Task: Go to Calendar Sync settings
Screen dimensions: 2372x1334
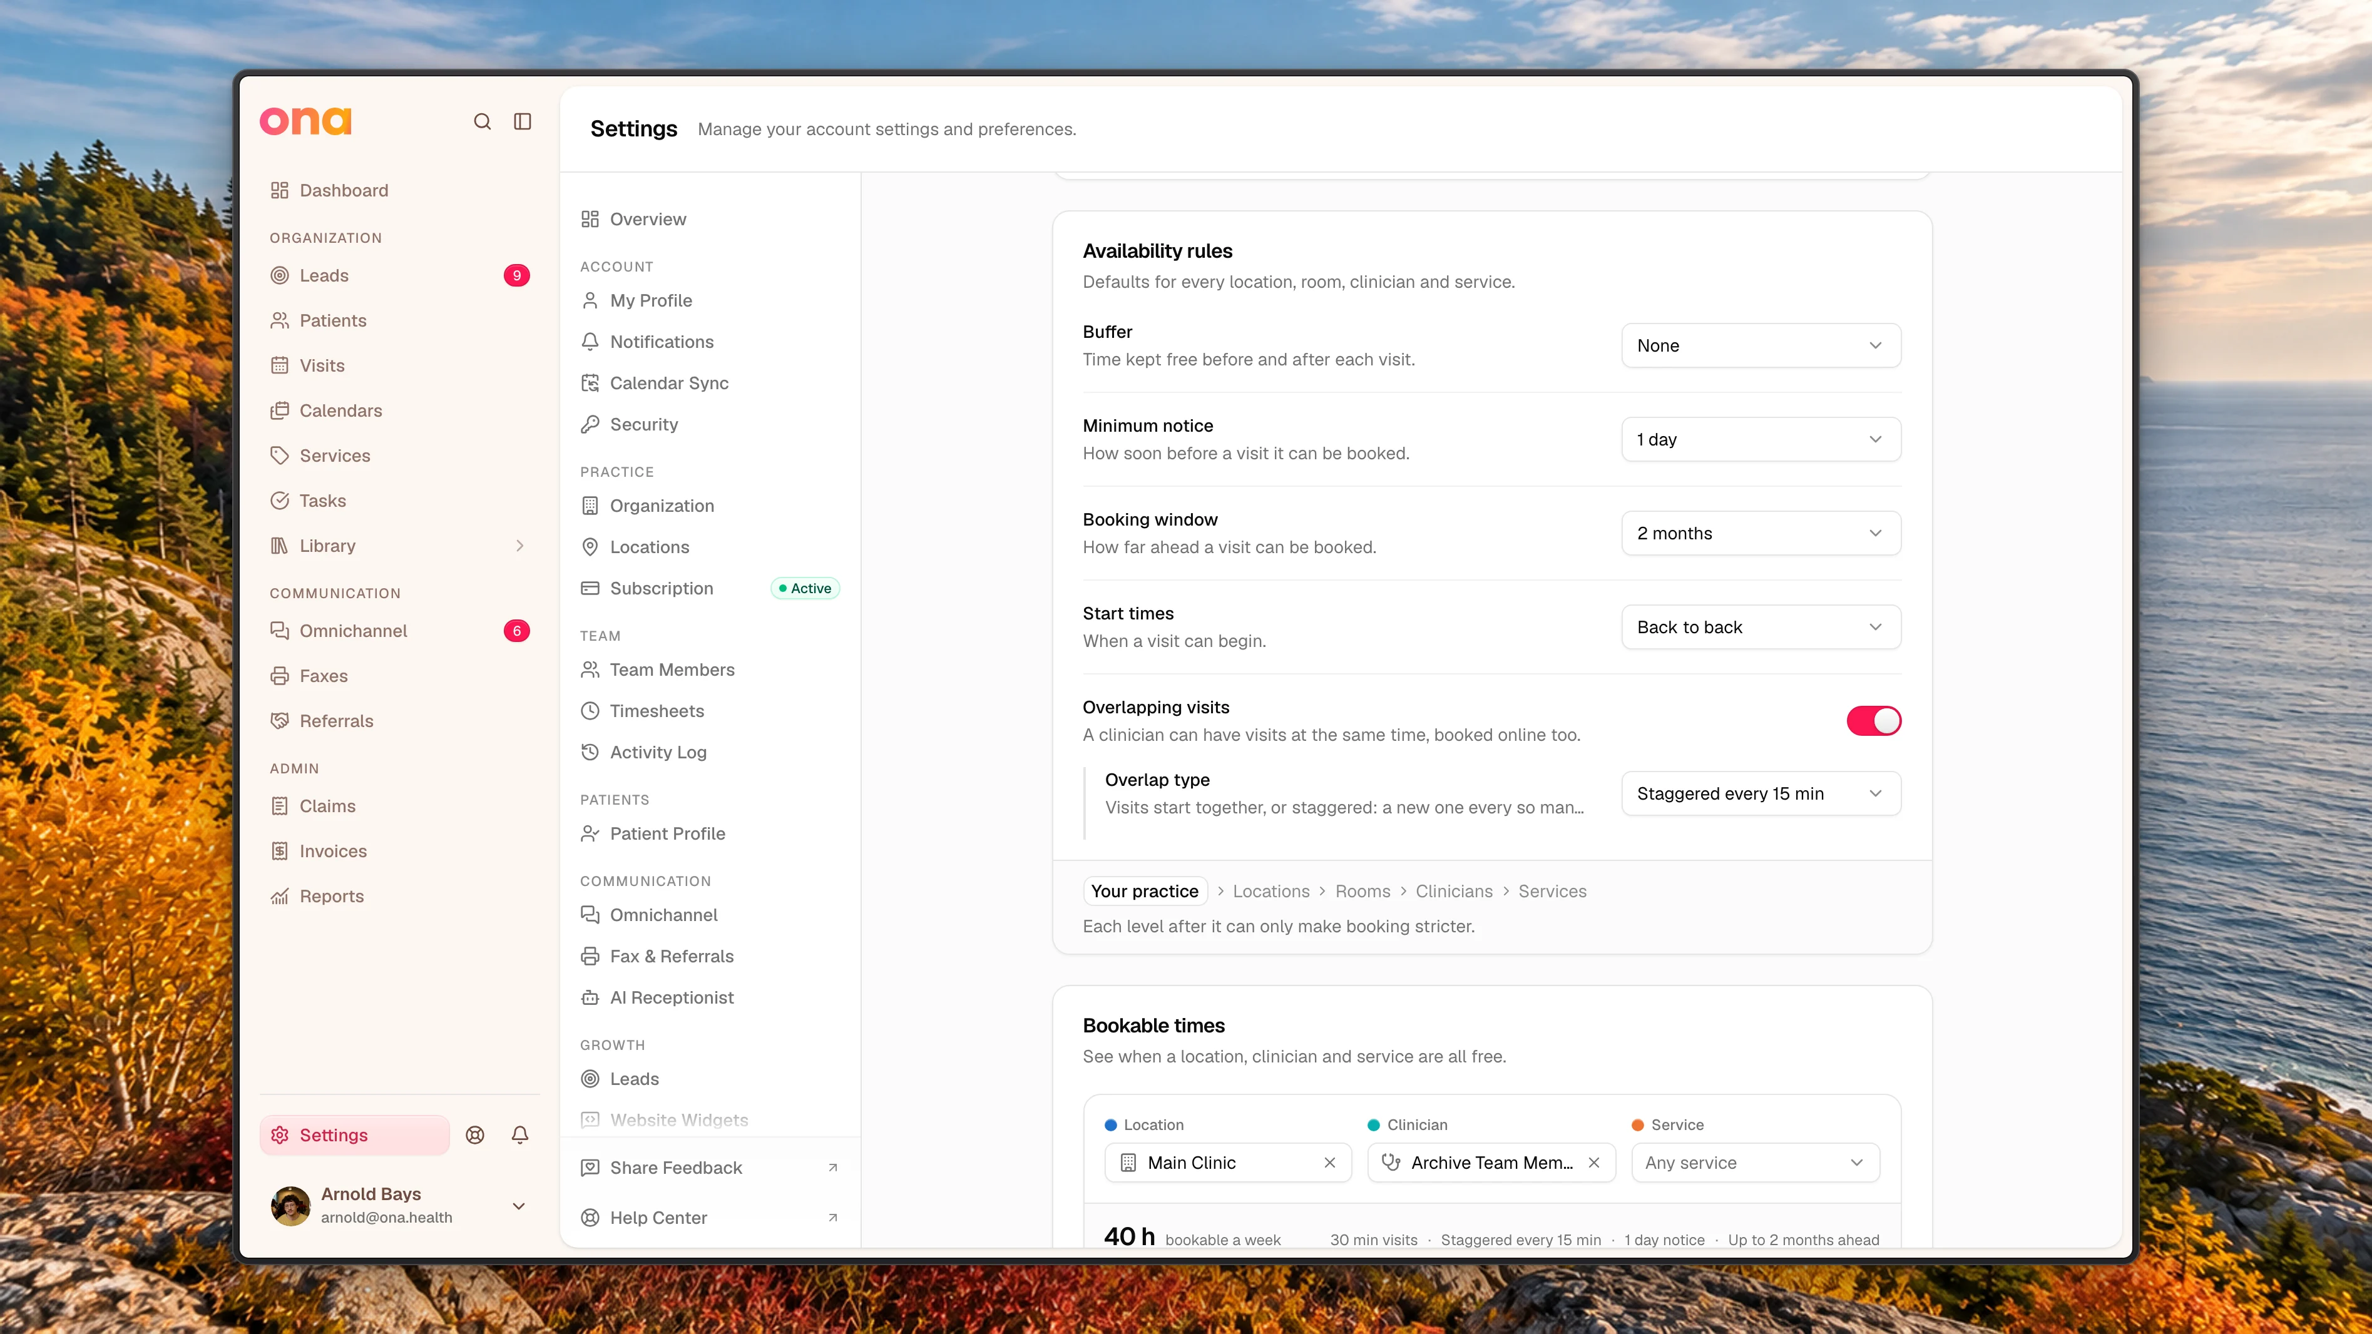Action: tap(710, 383)
